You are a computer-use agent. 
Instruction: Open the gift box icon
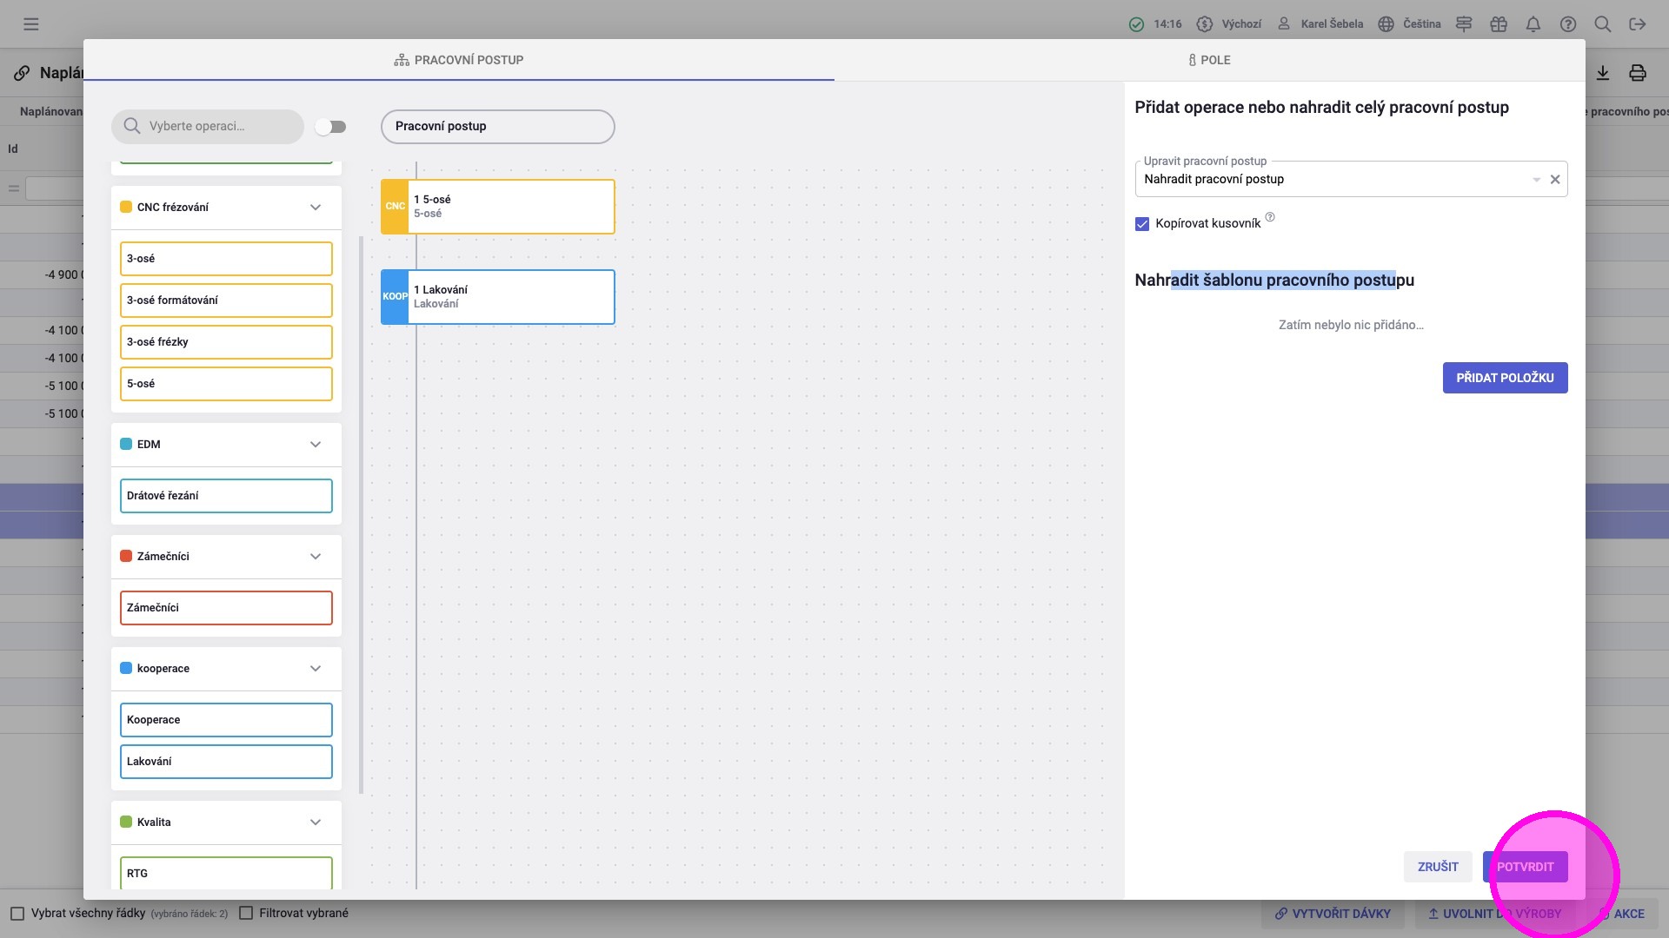[x=1498, y=24]
